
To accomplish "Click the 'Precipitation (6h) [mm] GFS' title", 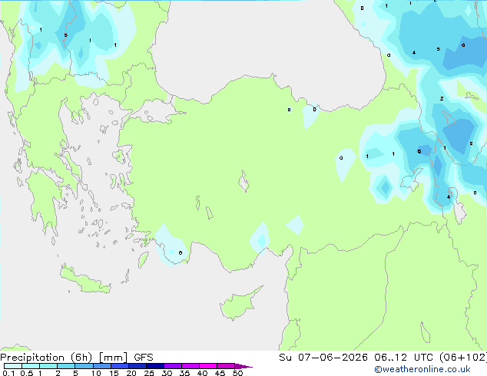I will click(77, 358).
